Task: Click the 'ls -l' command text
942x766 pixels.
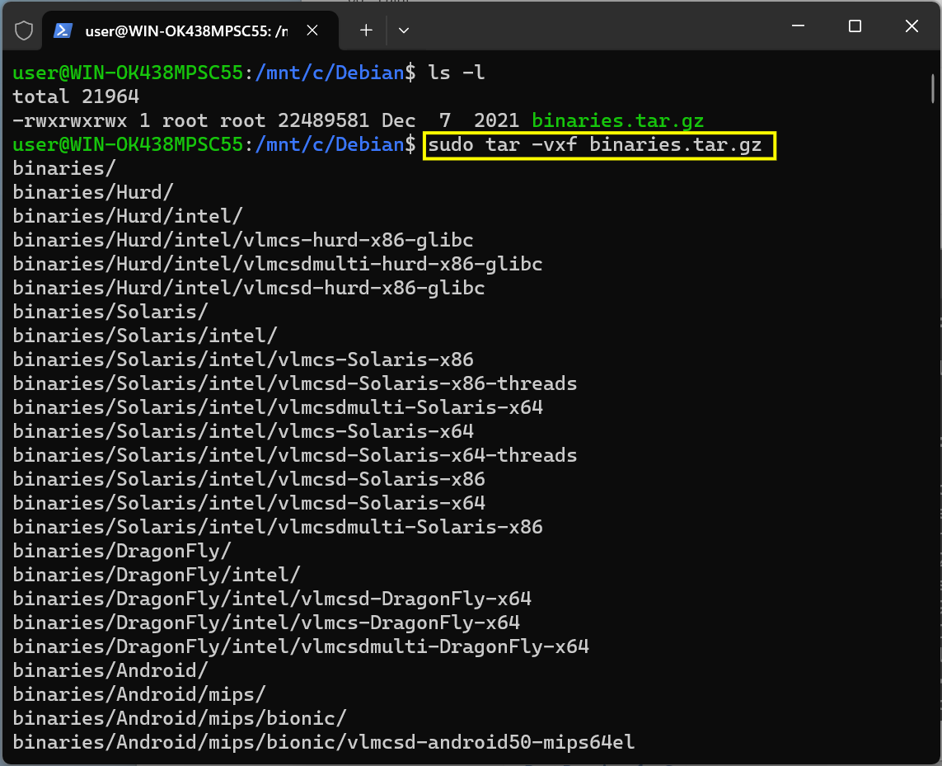Action: [x=457, y=73]
